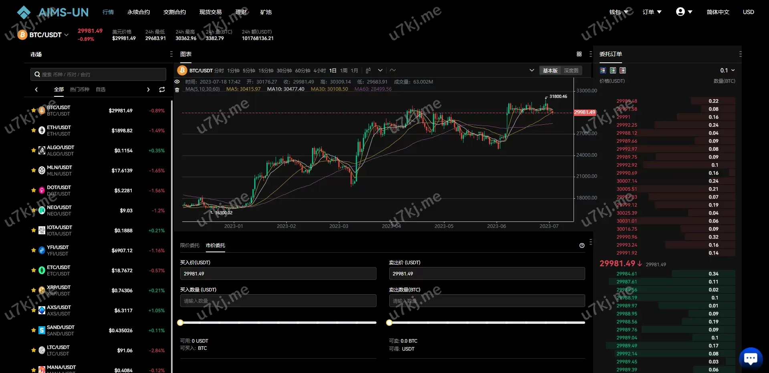This screenshot has width=769, height=373.
Task: Select the 4小时 chart interval
Action: pyautogui.click(x=320, y=70)
